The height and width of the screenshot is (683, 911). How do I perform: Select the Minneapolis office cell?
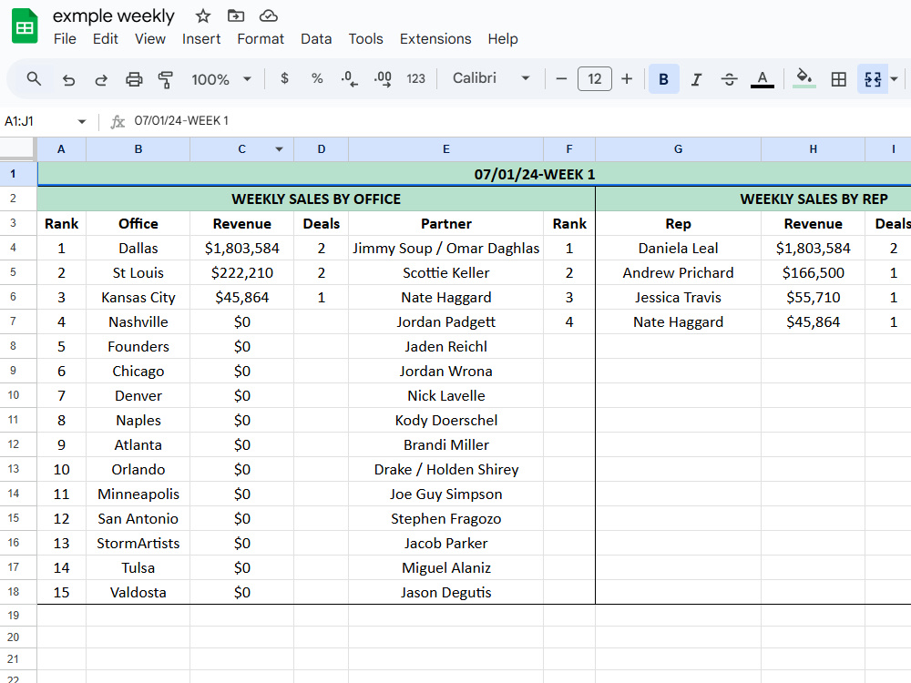tap(138, 494)
